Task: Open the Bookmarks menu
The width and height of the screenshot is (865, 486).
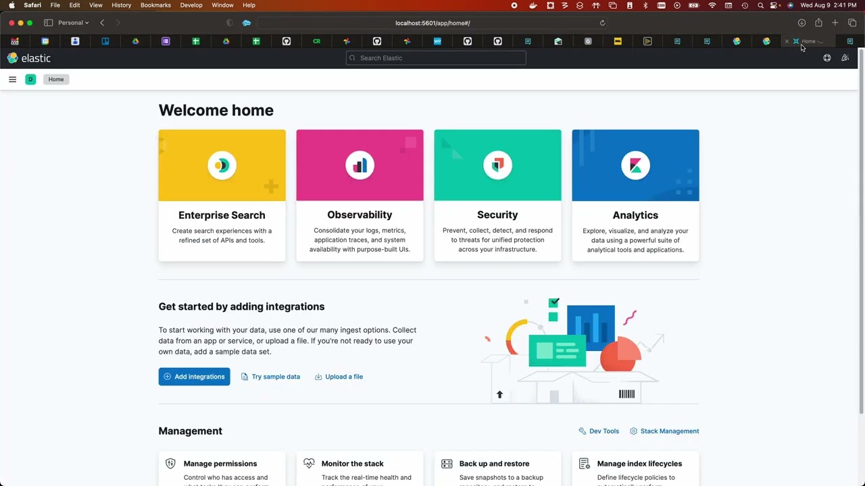Action: pyautogui.click(x=155, y=5)
